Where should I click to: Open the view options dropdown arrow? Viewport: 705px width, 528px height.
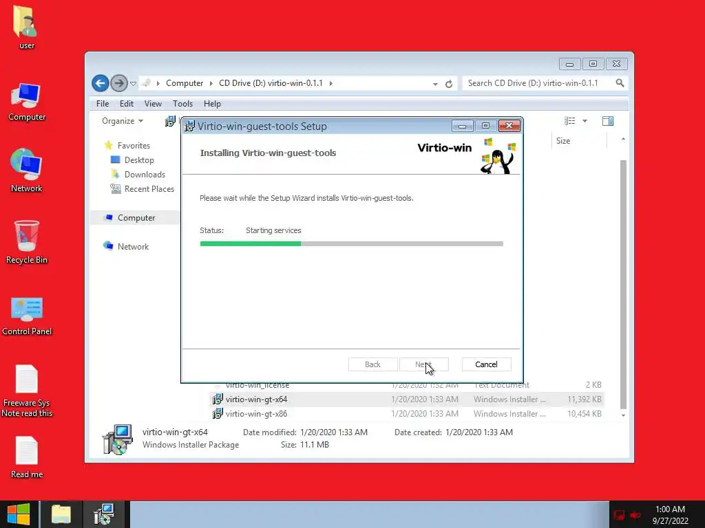585,121
